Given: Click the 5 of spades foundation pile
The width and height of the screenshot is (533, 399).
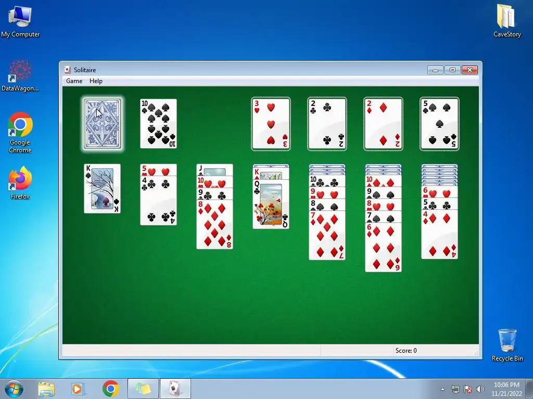Looking at the screenshot, I should click(439, 124).
